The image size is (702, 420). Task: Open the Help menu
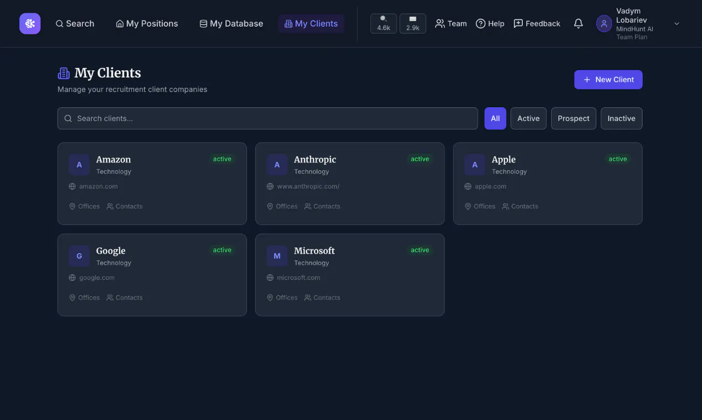coord(490,24)
